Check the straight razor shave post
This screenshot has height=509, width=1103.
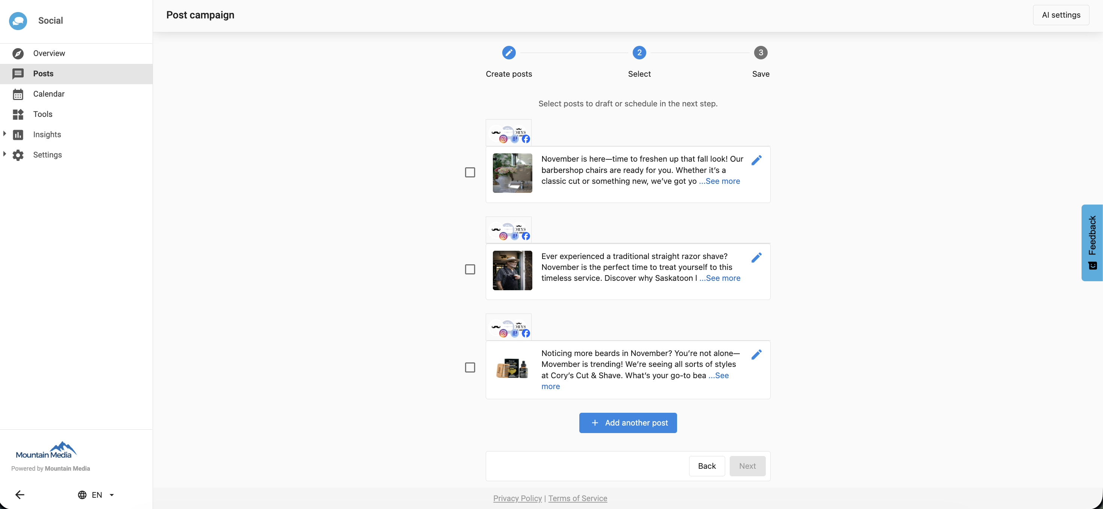coord(470,269)
